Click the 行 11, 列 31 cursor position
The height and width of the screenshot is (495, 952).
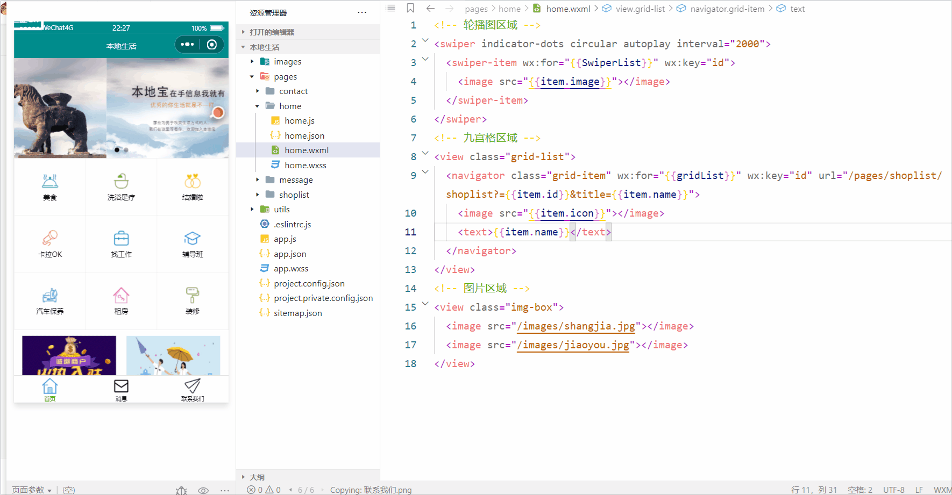[814, 490]
